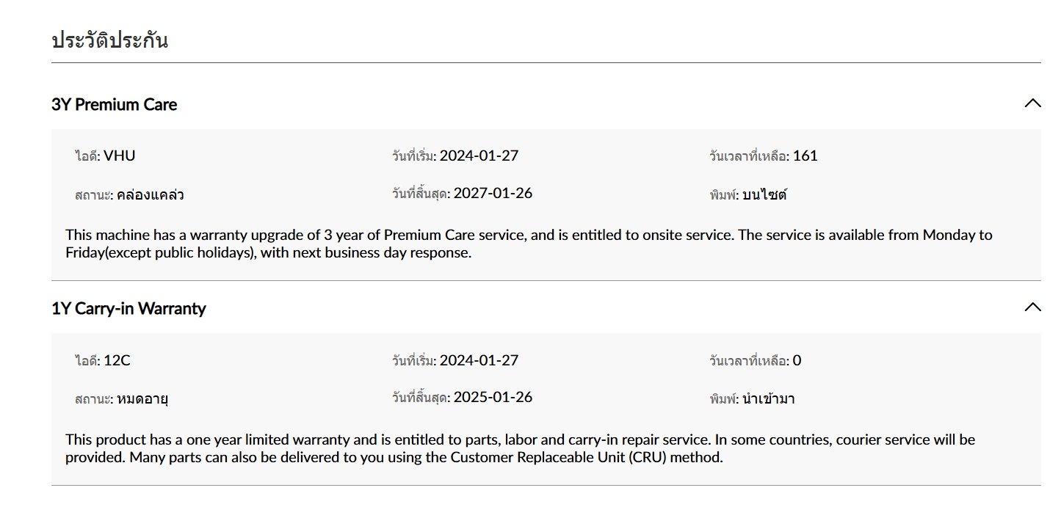This screenshot has width=1050, height=518.
Task: Click the type value บนไซต์
Action: click(764, 194)
